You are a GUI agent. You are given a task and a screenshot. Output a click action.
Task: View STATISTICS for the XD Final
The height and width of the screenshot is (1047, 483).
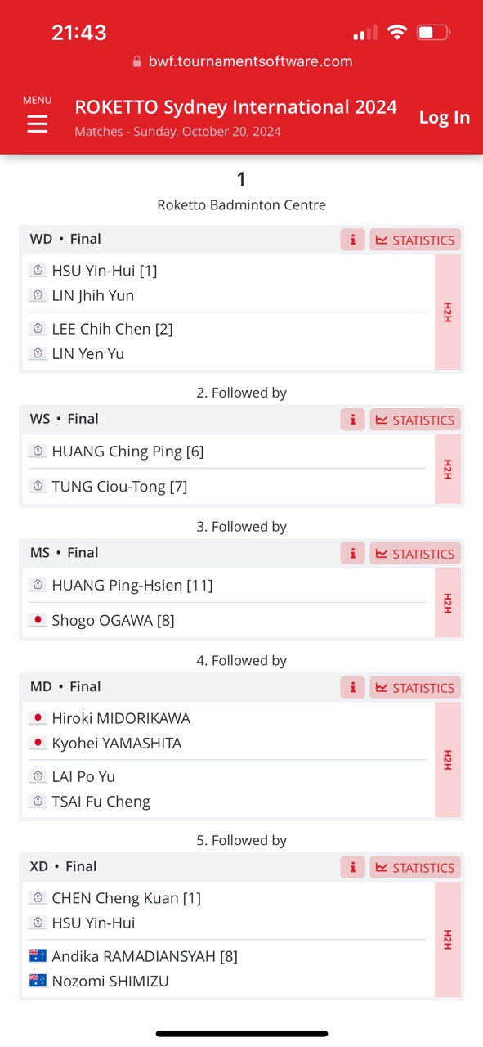coord(415,868)
